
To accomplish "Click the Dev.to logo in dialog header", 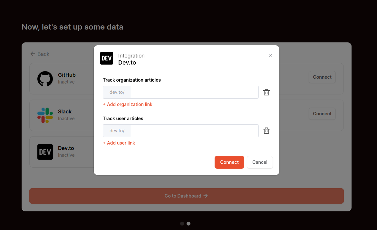I will coord(107,58).
